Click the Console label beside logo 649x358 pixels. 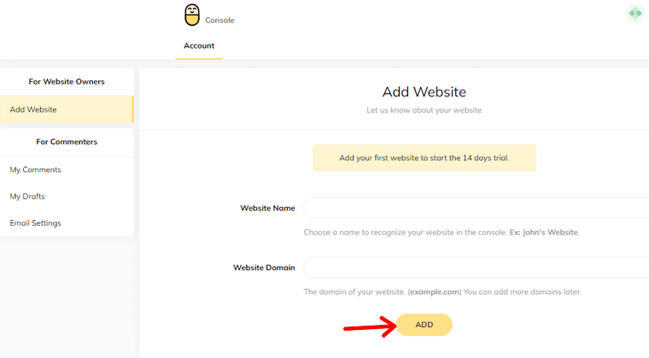219,20
